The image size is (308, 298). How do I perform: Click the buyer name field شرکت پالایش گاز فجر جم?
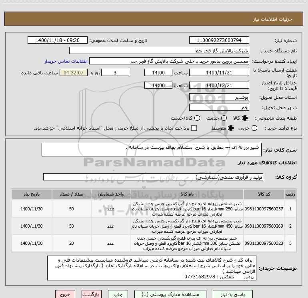(159, 50)
